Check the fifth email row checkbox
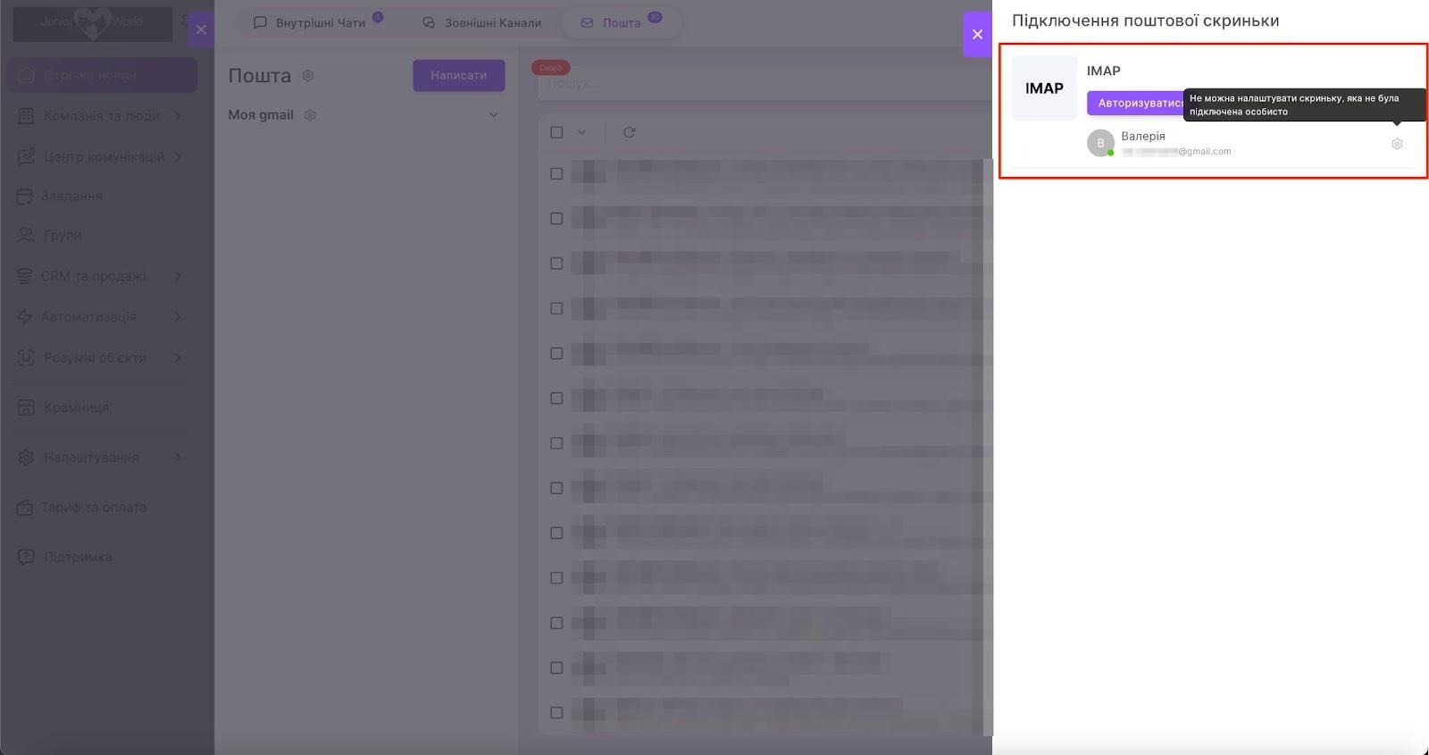1429x755 pixels. (x=556, y=353)
